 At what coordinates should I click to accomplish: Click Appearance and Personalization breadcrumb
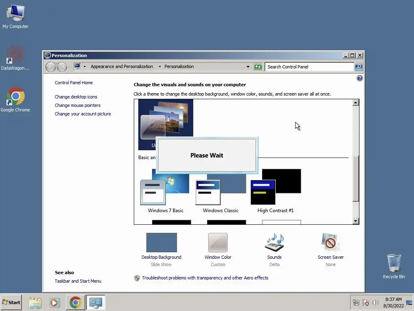(x=122, y=67)
